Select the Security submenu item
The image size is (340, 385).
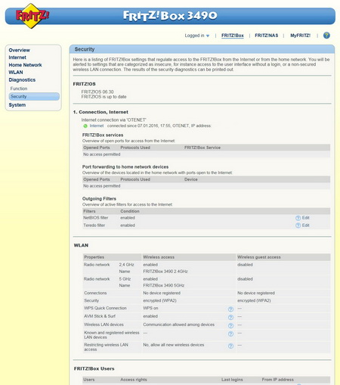coord(34,96)
